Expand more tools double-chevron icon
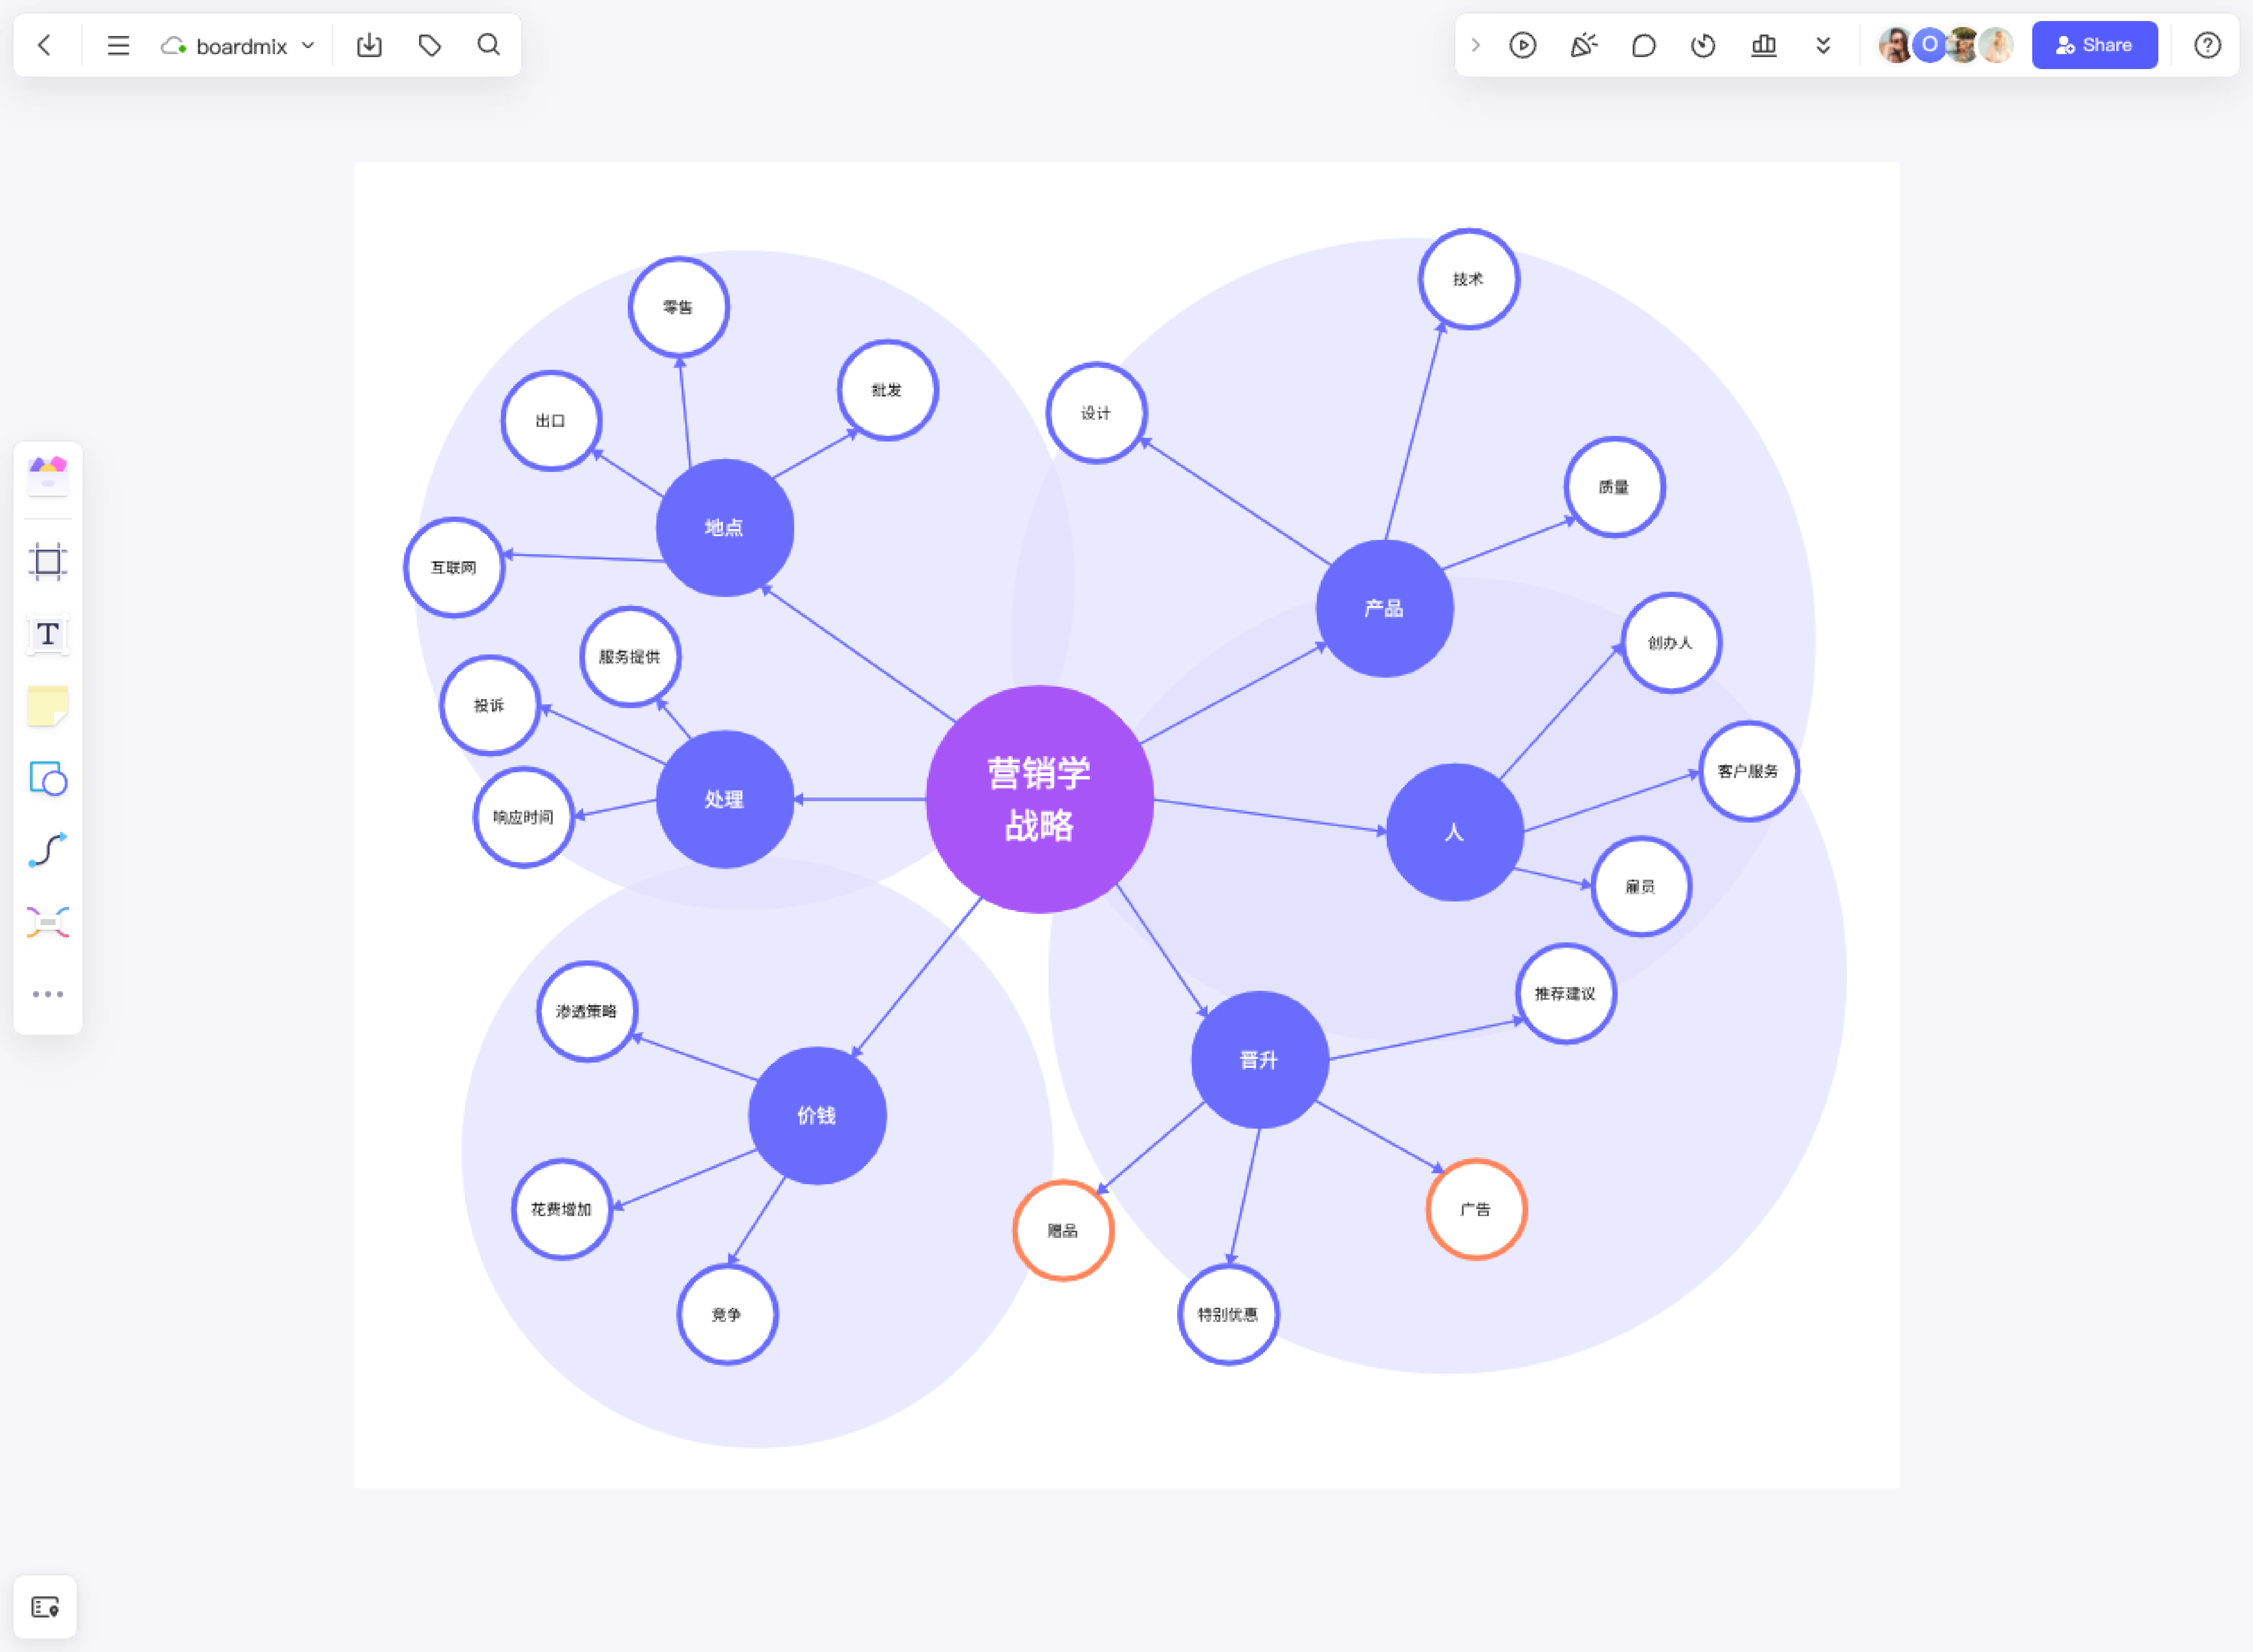The width and height of the screenshot is (2253, 1652). coord(1823,45)
